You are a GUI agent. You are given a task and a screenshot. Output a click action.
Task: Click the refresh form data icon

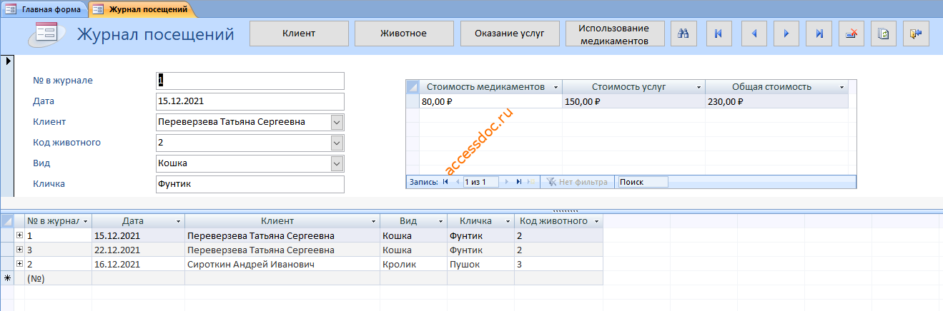(884, 34)
